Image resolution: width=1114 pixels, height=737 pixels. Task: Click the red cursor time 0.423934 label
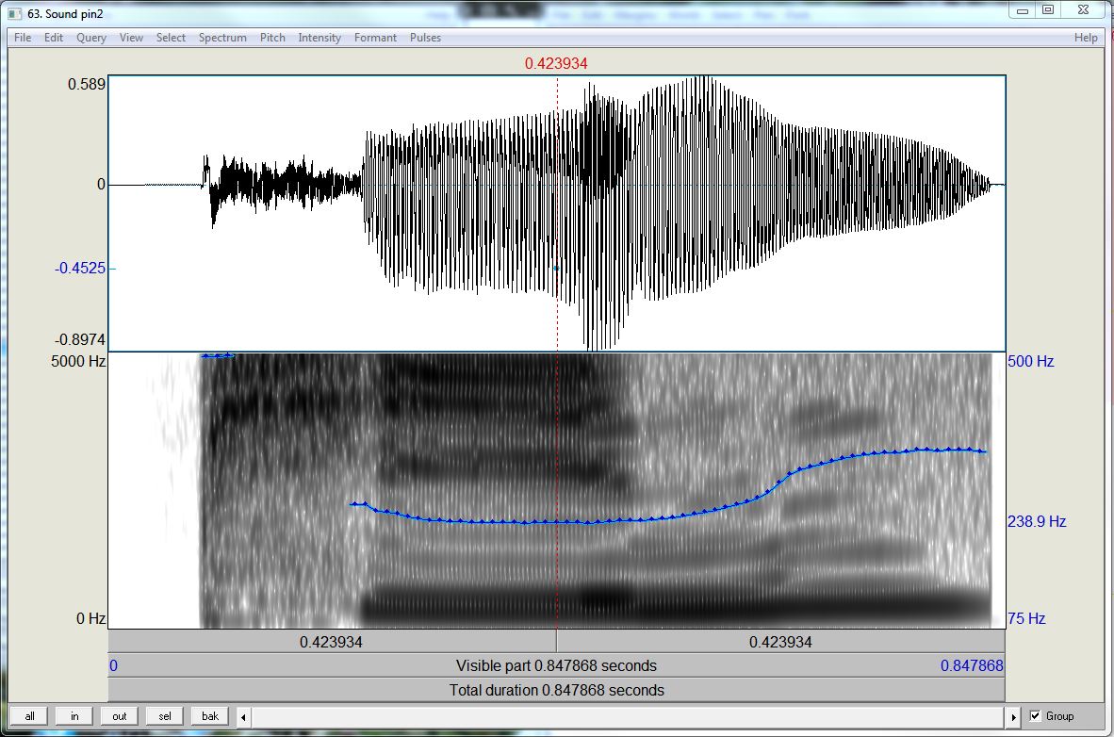(x=556, y=63)
